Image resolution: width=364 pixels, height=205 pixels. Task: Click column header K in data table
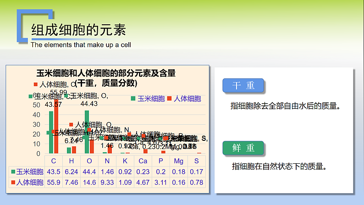click(x=125, y=161)
